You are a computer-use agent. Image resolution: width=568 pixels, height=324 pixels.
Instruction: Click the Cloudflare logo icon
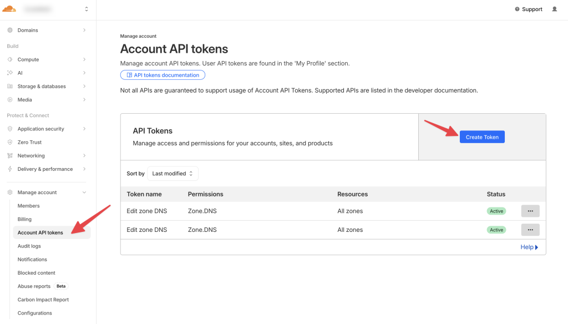pyautogui.click(x=9, y=9)
